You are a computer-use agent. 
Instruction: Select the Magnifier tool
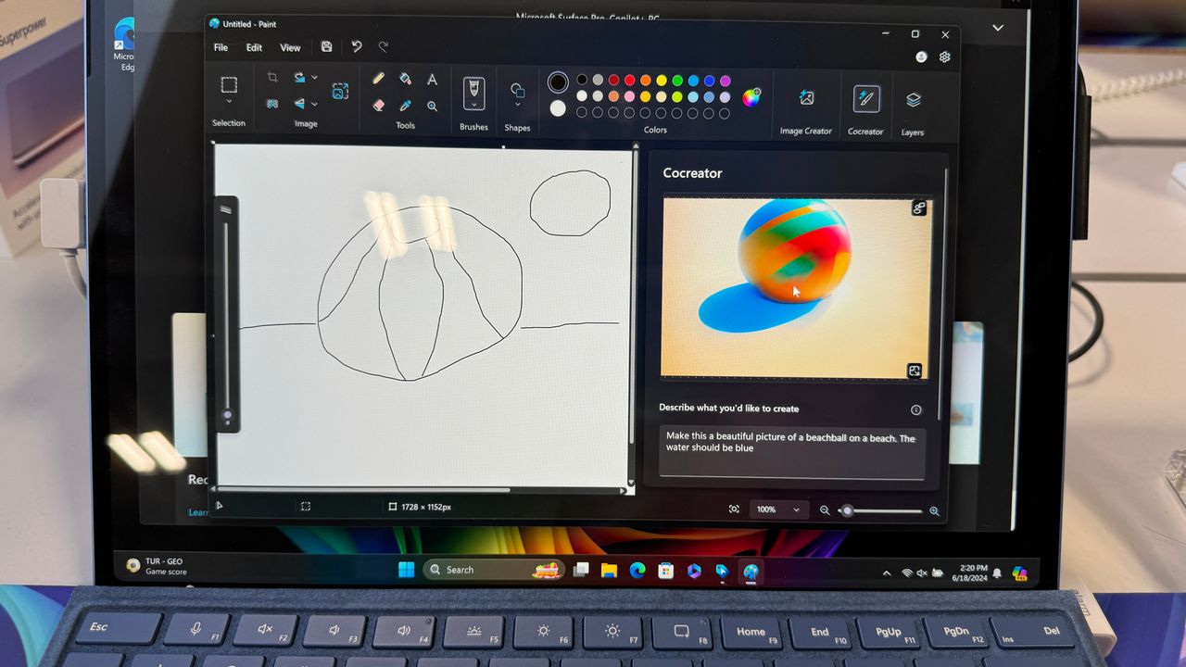432,106
